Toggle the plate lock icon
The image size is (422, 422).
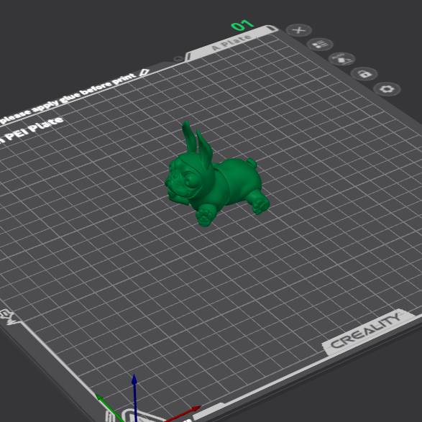[x=364, y=73]
